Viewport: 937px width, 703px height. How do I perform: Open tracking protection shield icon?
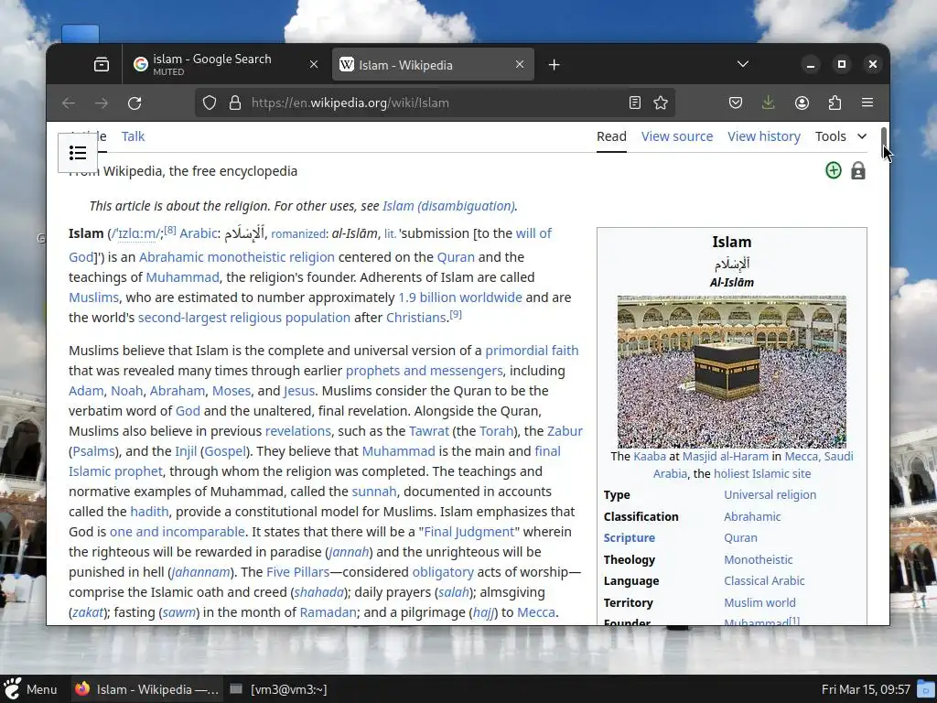point(210,103)
